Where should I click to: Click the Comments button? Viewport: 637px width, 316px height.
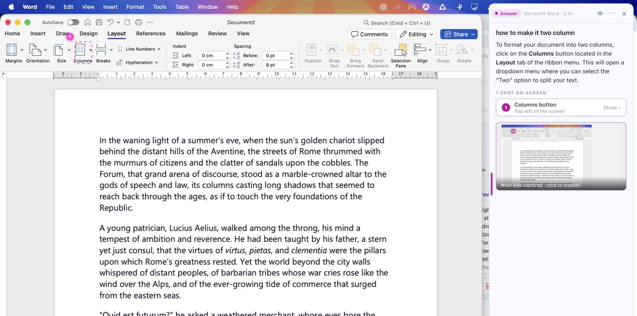[x=369, y=34]
